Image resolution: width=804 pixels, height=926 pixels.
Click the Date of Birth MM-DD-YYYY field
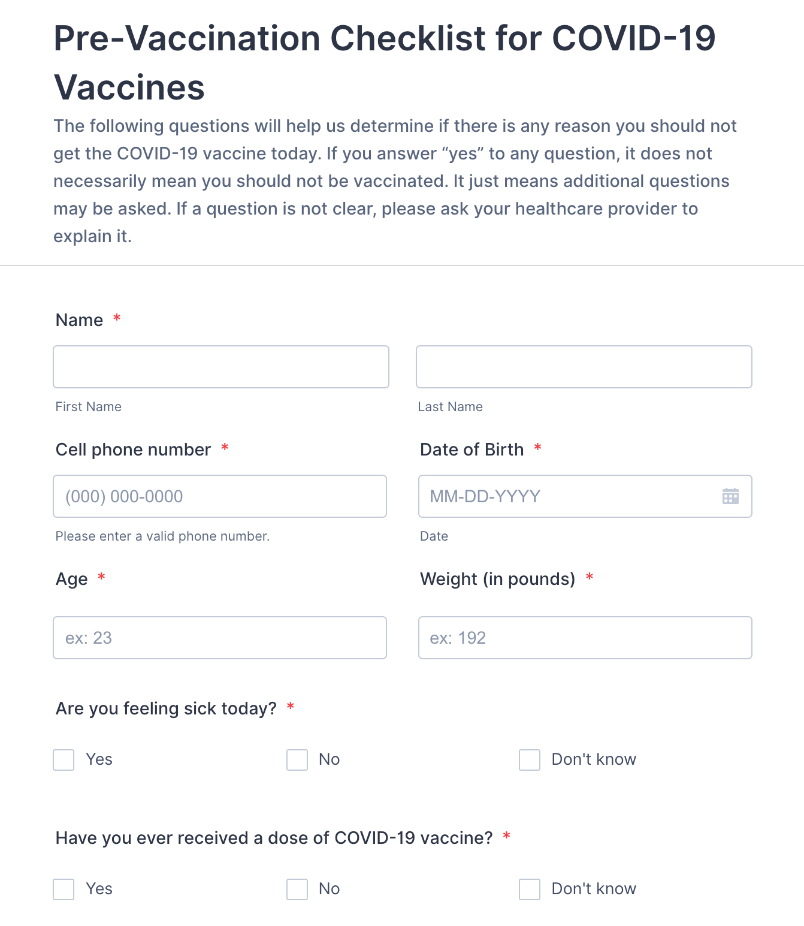[x=569, y=496]
